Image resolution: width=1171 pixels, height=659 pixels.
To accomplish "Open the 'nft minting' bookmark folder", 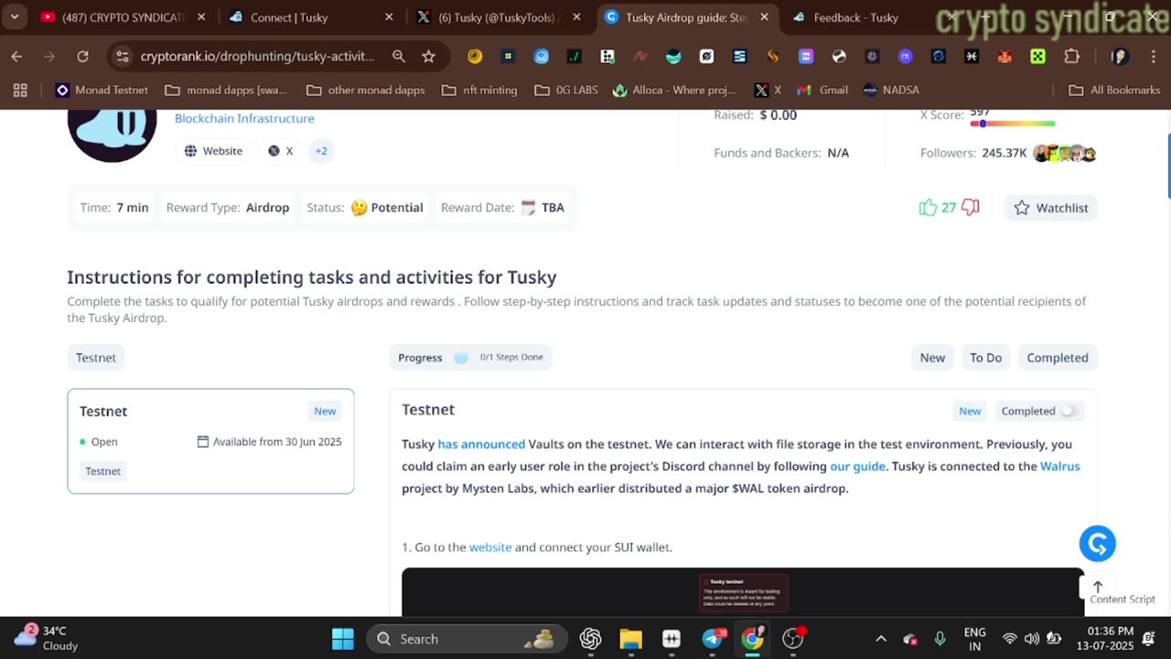I will [x=479, y=90].
